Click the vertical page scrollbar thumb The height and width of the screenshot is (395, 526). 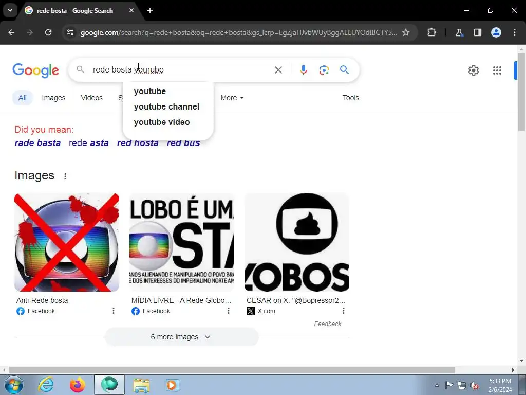pyautogui.click(x=521, y=92)
